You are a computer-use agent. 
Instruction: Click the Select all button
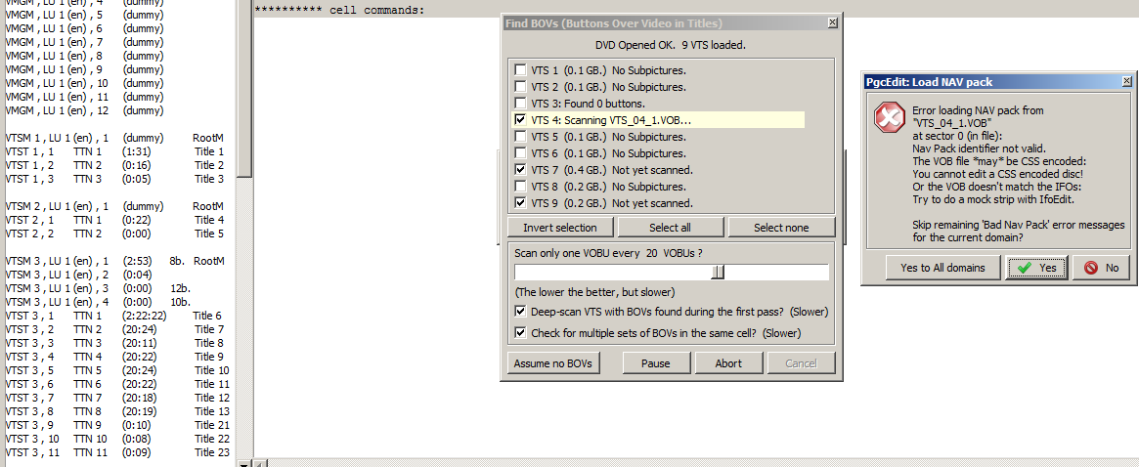click(670, 228)
